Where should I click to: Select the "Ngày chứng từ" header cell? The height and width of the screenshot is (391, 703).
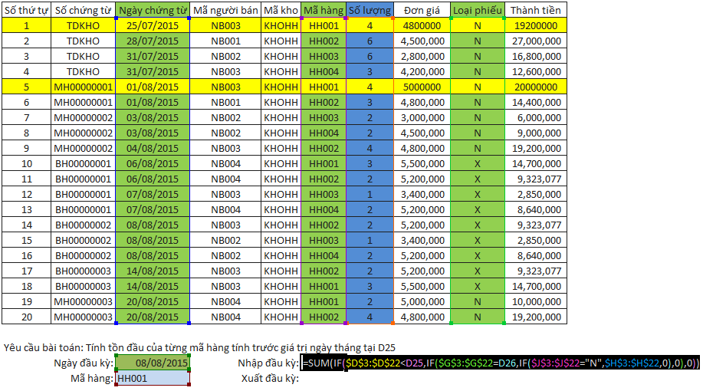[x=152, y=10]
